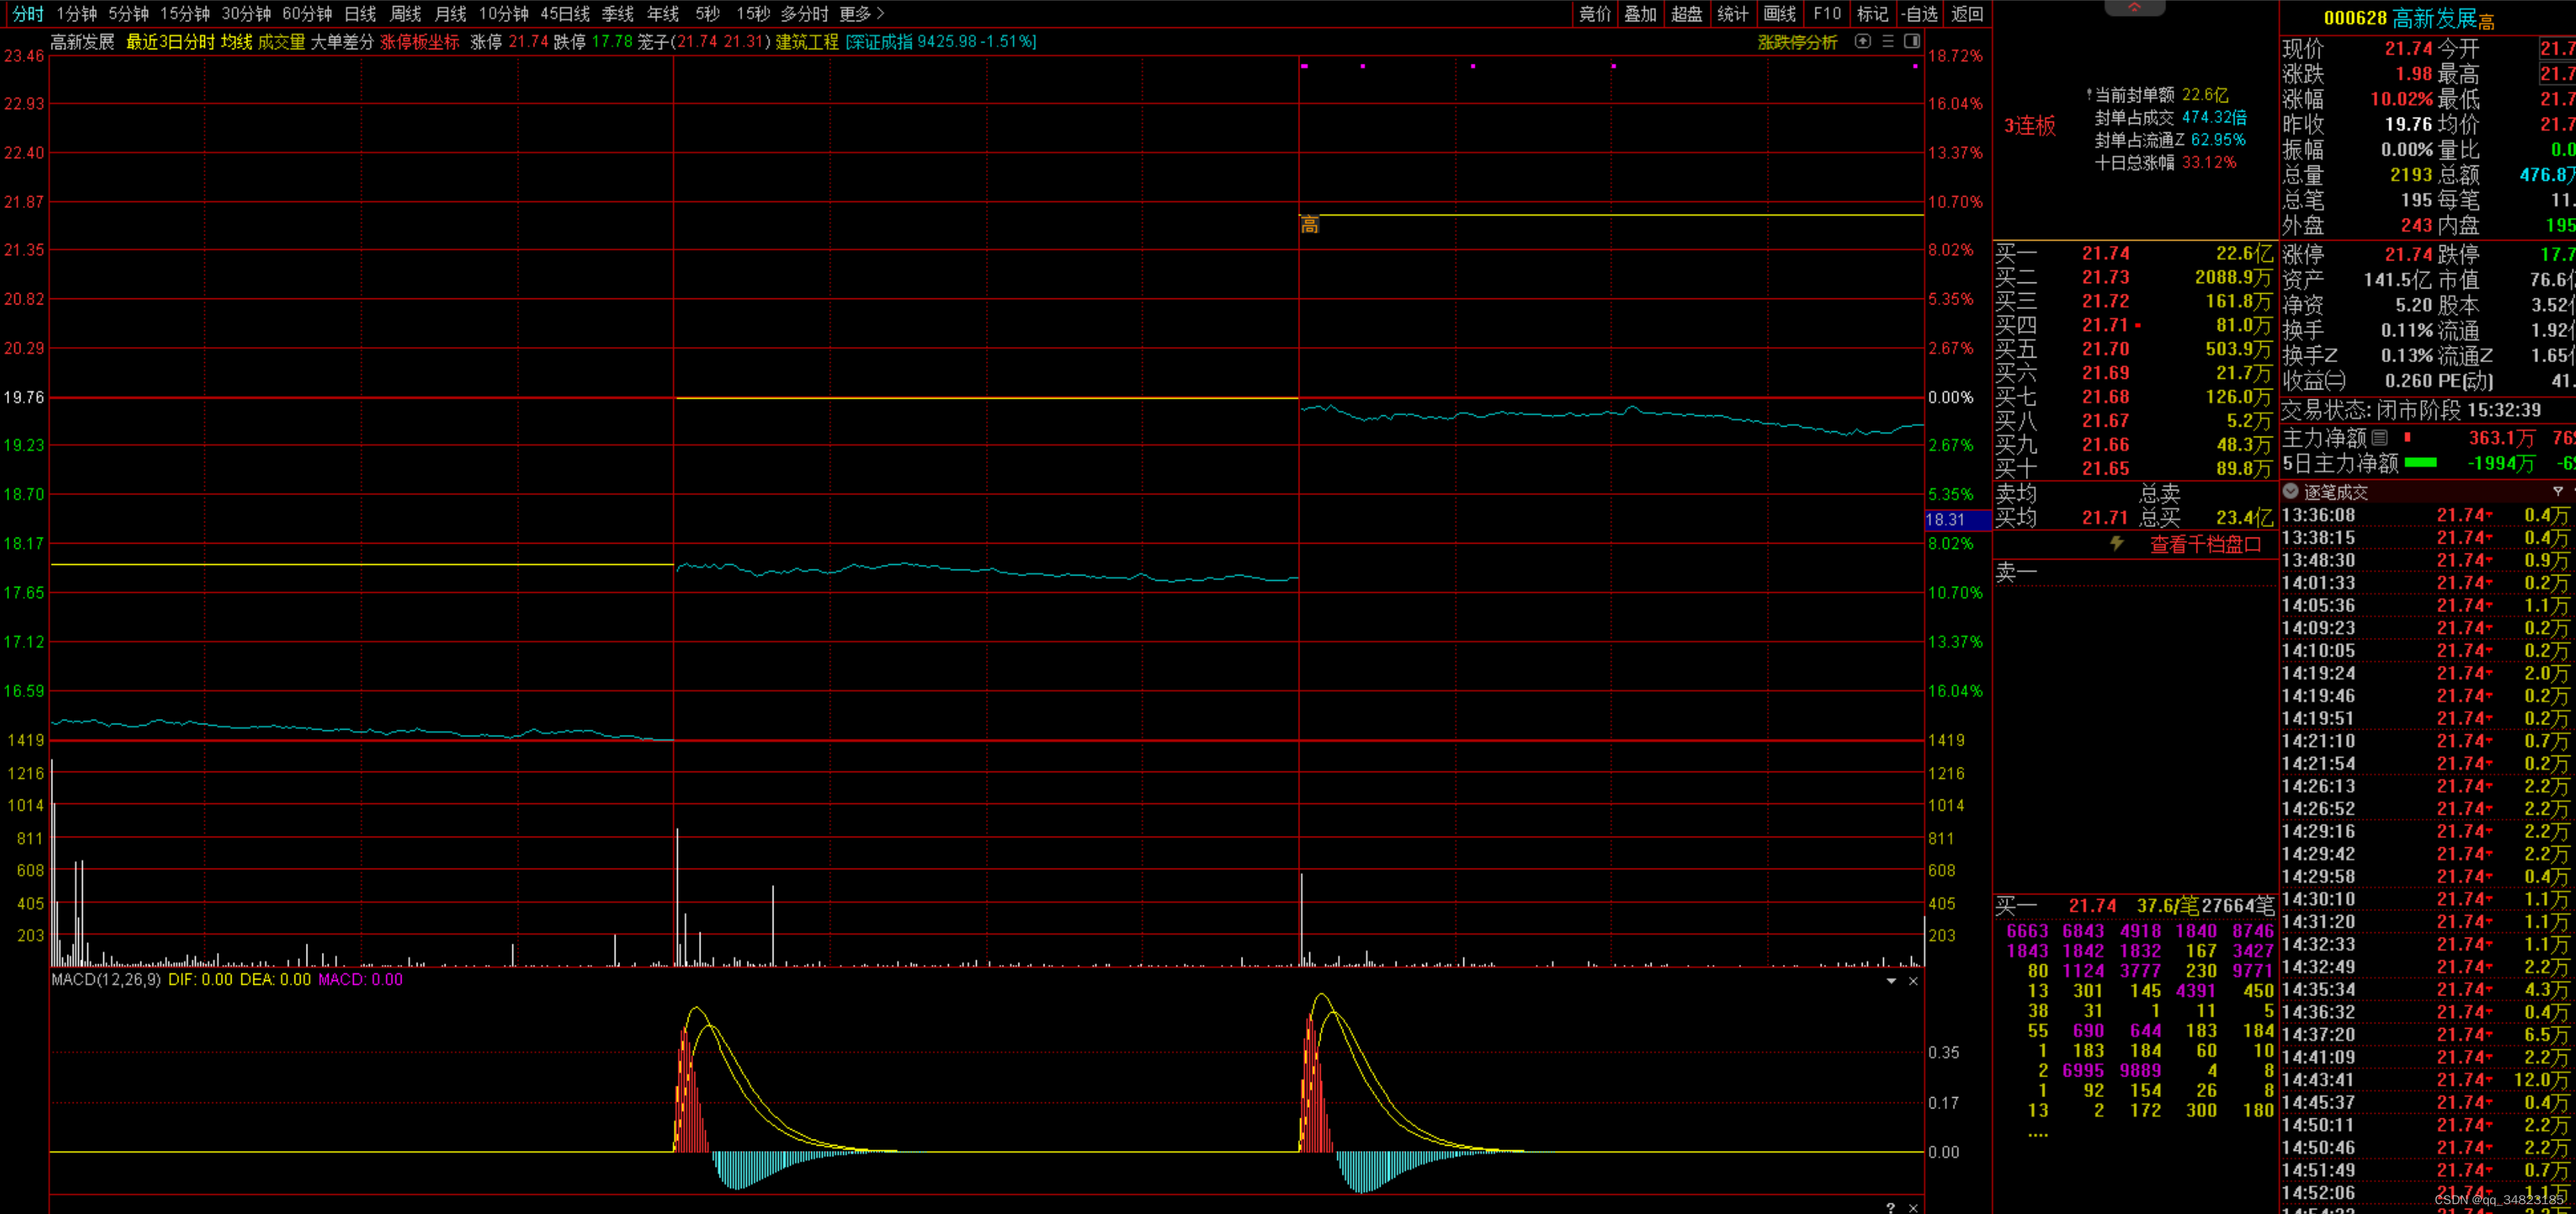Viewport: 2576px width, 1214px height.
Task: Click the question mark help icon at bottom
Action: click(x=1890, y=1207)
